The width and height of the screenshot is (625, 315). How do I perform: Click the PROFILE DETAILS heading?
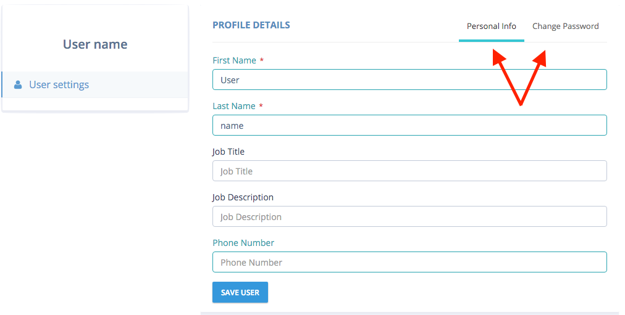pyautogui.click(x=251, y=25)
